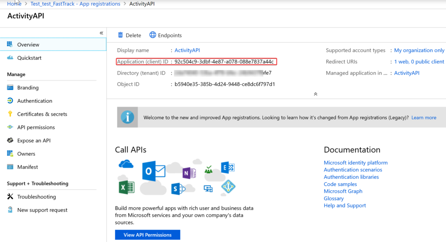Click the ActivityAPI display name link

187,50
